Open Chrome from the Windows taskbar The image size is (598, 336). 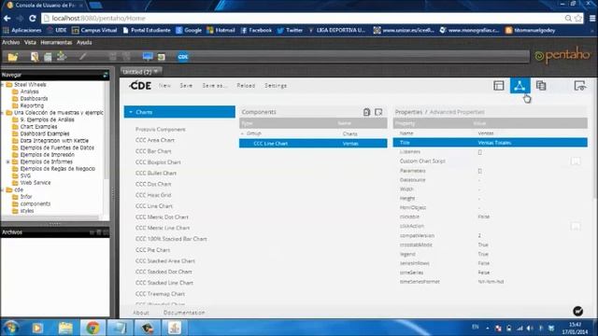pos(93,328)
